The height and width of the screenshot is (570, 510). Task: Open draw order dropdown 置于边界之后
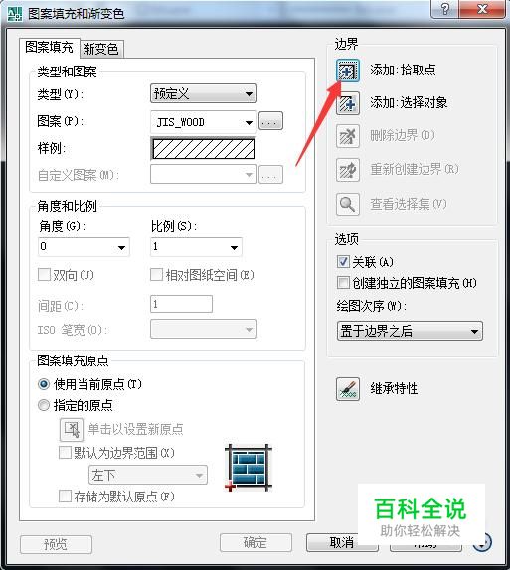click(410, 331)
